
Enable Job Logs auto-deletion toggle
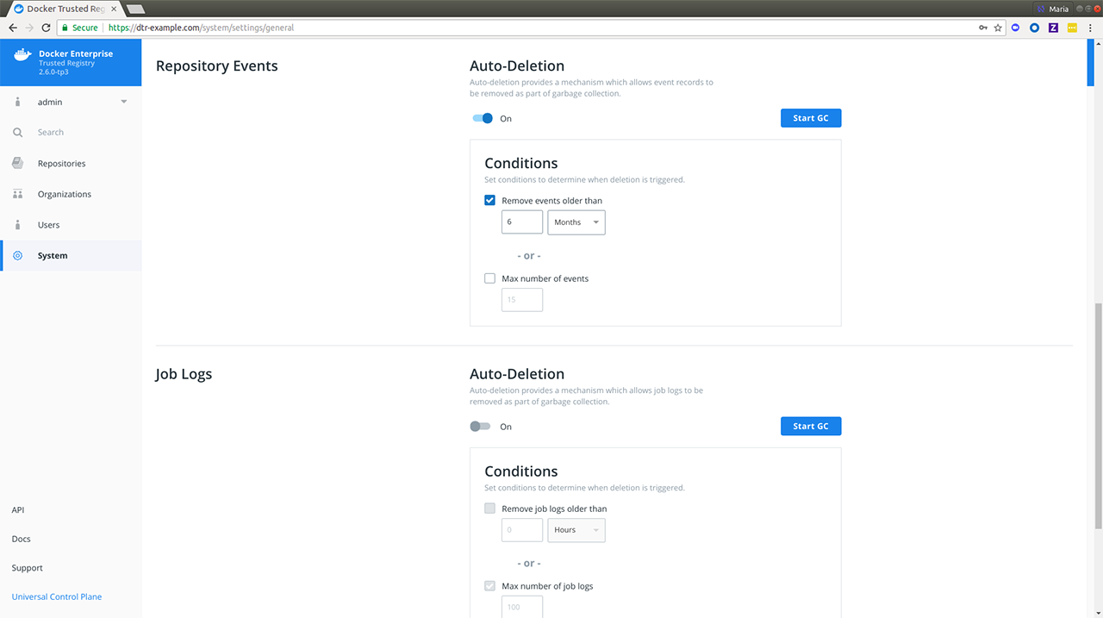click(480, 427)
